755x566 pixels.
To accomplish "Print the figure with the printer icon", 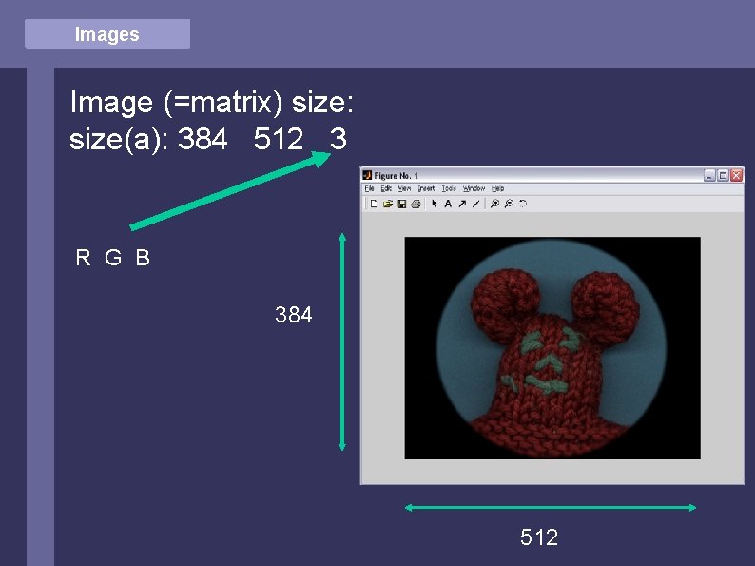I will coord(416,204).
